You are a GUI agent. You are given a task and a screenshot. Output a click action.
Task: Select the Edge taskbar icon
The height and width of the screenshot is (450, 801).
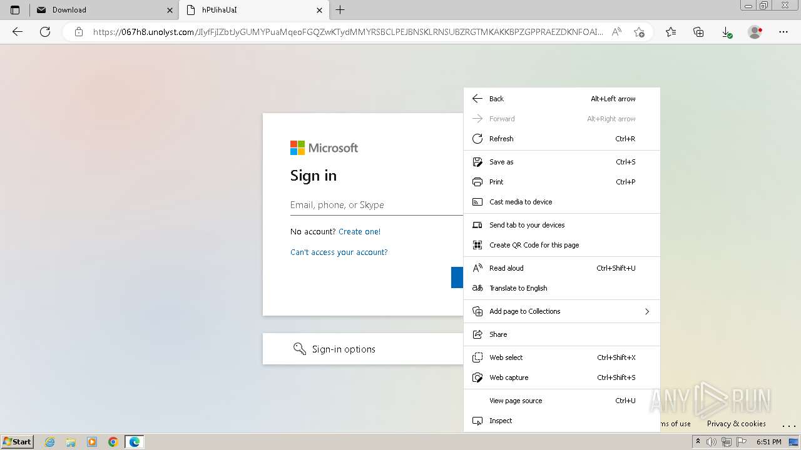tap(135, 442)
